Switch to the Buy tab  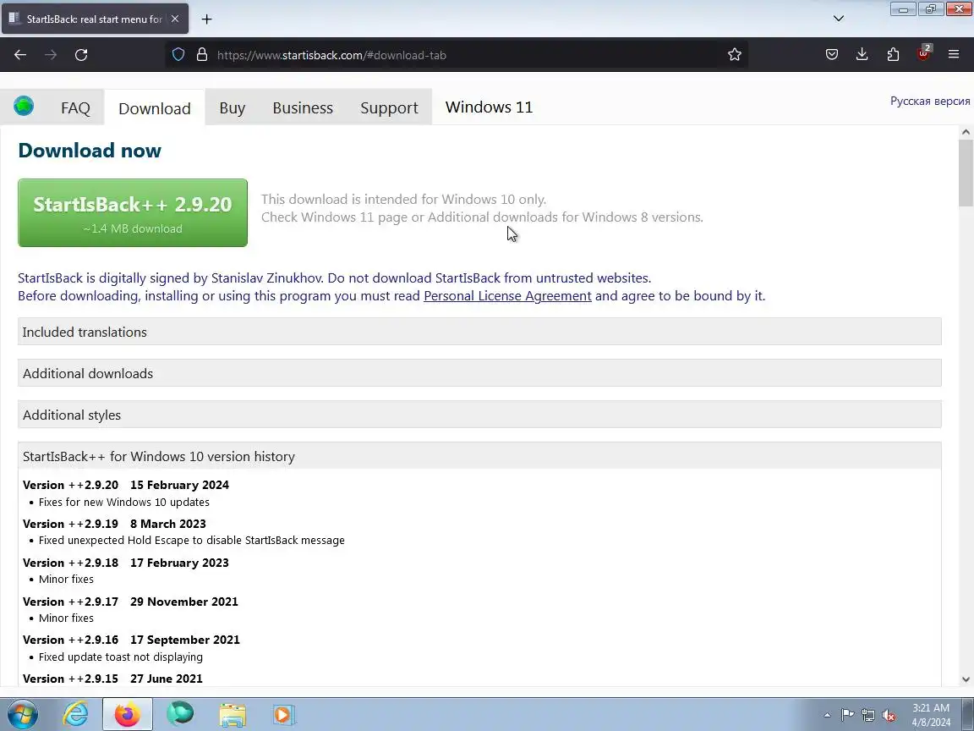point(232,108)
